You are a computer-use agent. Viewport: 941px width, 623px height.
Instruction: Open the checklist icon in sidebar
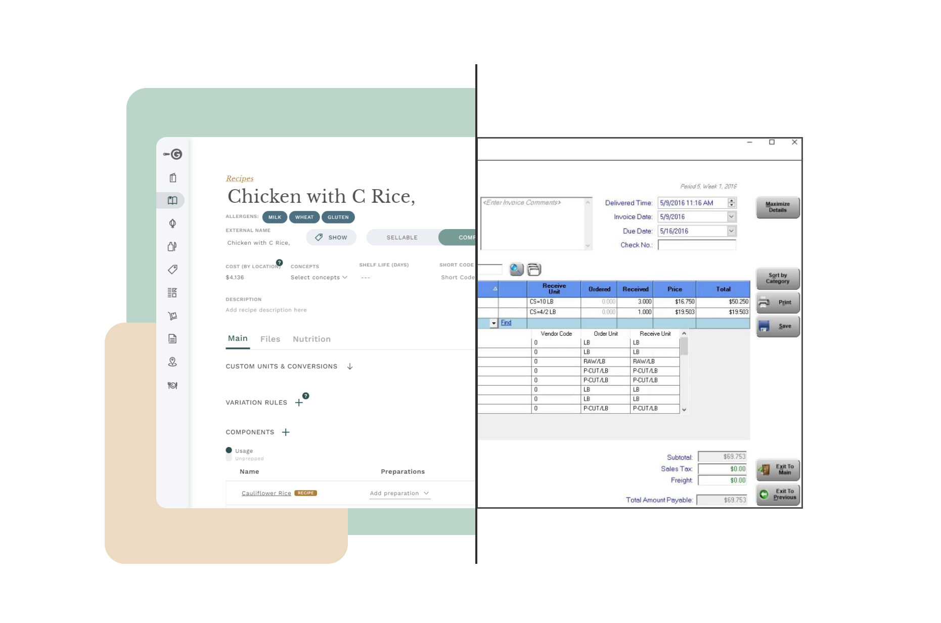[172, 292]
